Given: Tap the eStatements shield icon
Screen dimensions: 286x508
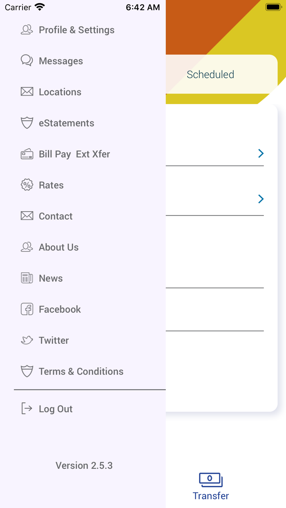Looking at the screenshot, I should coord(27,123).
